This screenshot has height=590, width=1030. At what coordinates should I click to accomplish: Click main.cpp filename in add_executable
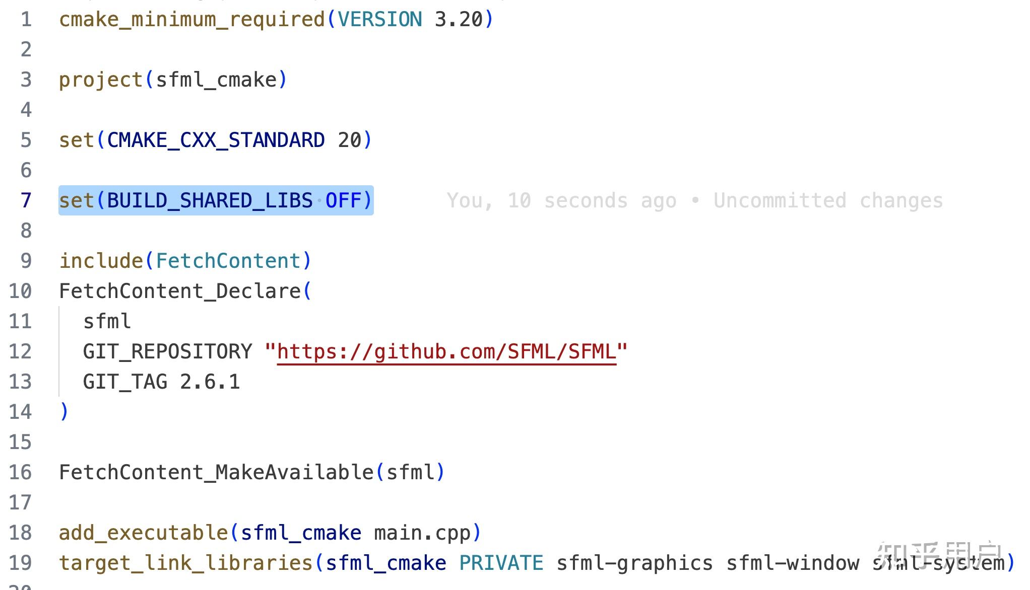tap(422, 533)
